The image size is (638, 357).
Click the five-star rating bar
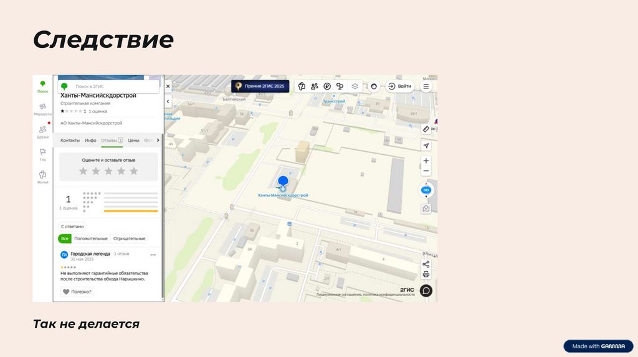[x=131, y=193]
